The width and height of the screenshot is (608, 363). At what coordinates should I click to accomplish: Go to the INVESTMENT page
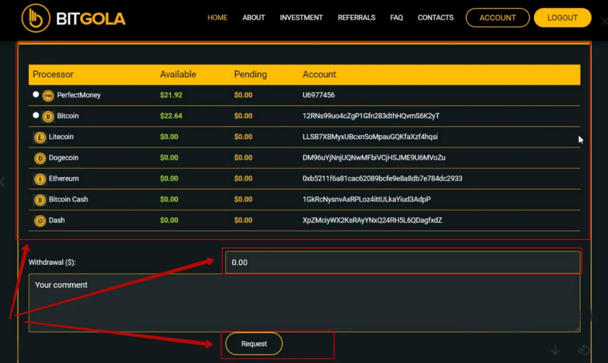click(301, 18)
